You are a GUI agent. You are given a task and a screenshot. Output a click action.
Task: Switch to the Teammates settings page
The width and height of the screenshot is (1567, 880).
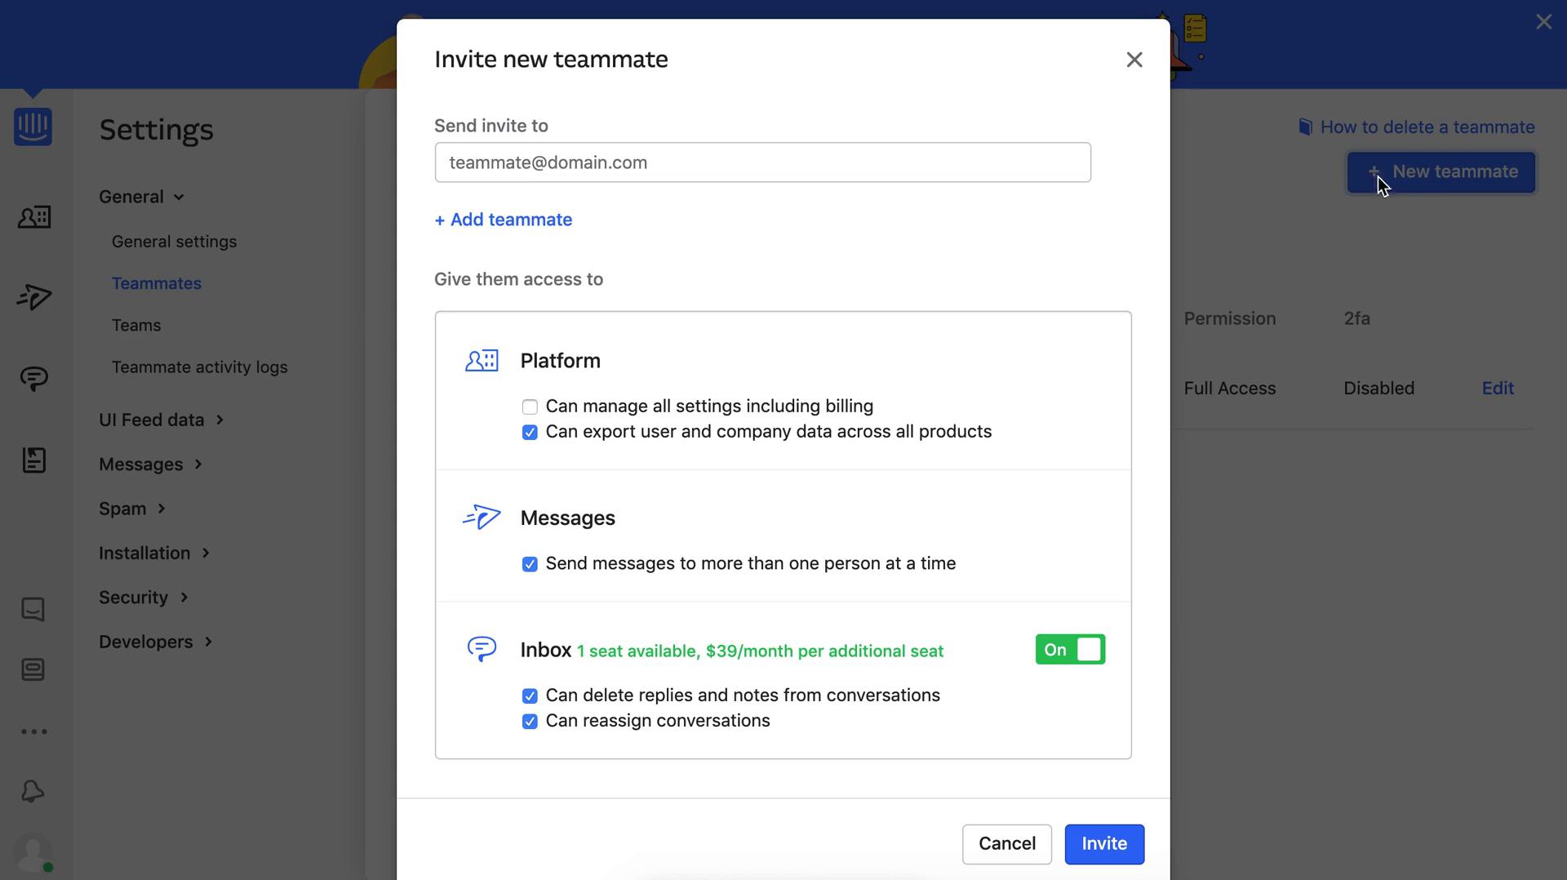[157, 283]
